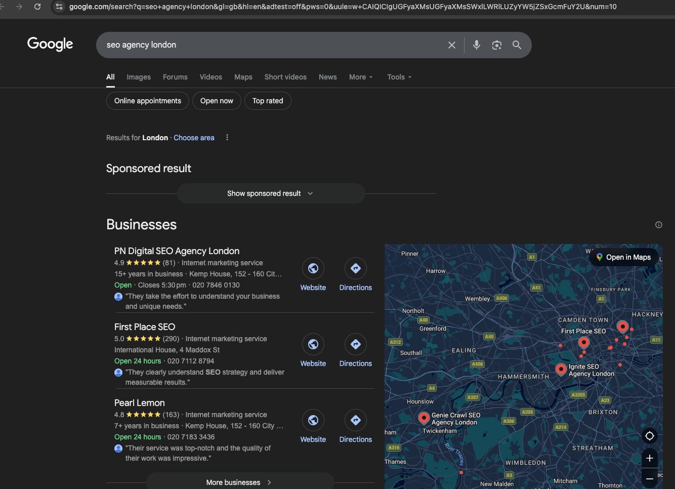Open the map in Google Maps
This screenshot has width=675, height=489.
click(623, 257)
